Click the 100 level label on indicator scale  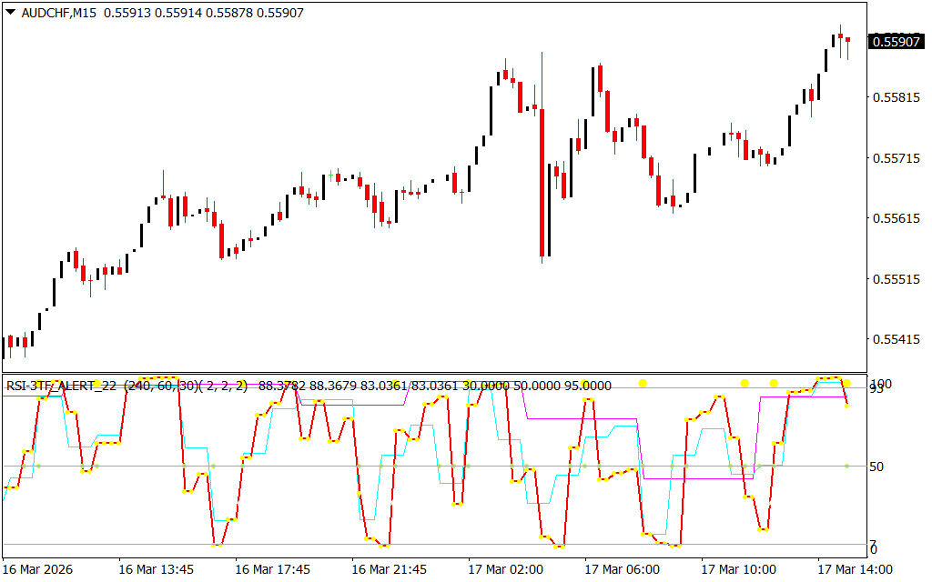881,384
